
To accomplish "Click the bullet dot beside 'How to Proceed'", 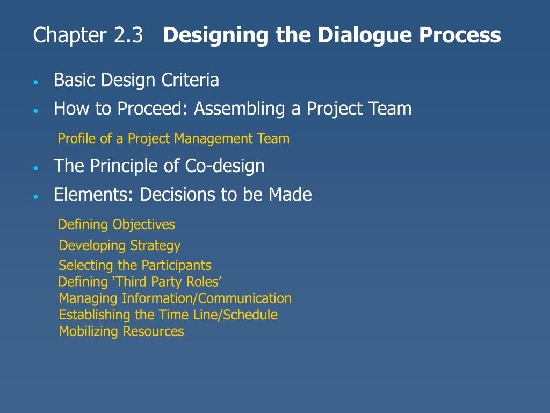I will pyautogui.click(x=35, y=111).
